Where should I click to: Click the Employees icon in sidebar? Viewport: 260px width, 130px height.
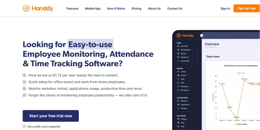tap(178, 87)
